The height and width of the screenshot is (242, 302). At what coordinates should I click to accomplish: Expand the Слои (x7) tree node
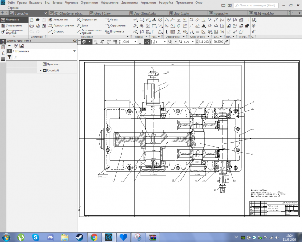(41, 70)
